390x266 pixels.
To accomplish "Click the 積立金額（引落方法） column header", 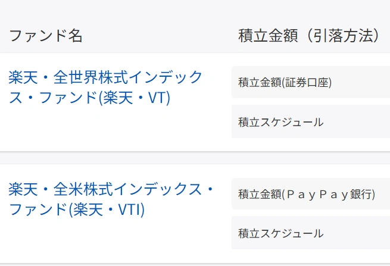I will click(x=308, y=36).
